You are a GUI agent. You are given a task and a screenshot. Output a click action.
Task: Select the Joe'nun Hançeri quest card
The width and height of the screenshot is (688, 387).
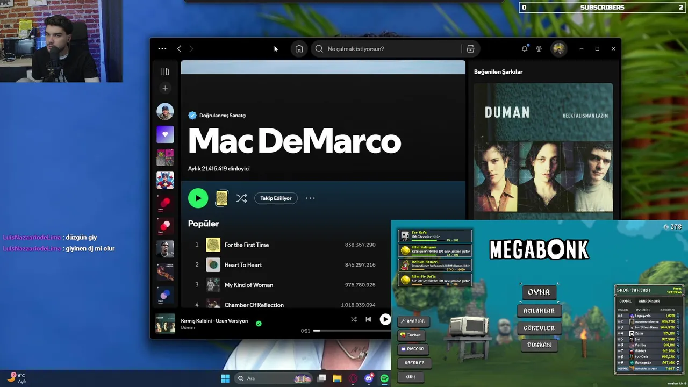tap(435, 265)
